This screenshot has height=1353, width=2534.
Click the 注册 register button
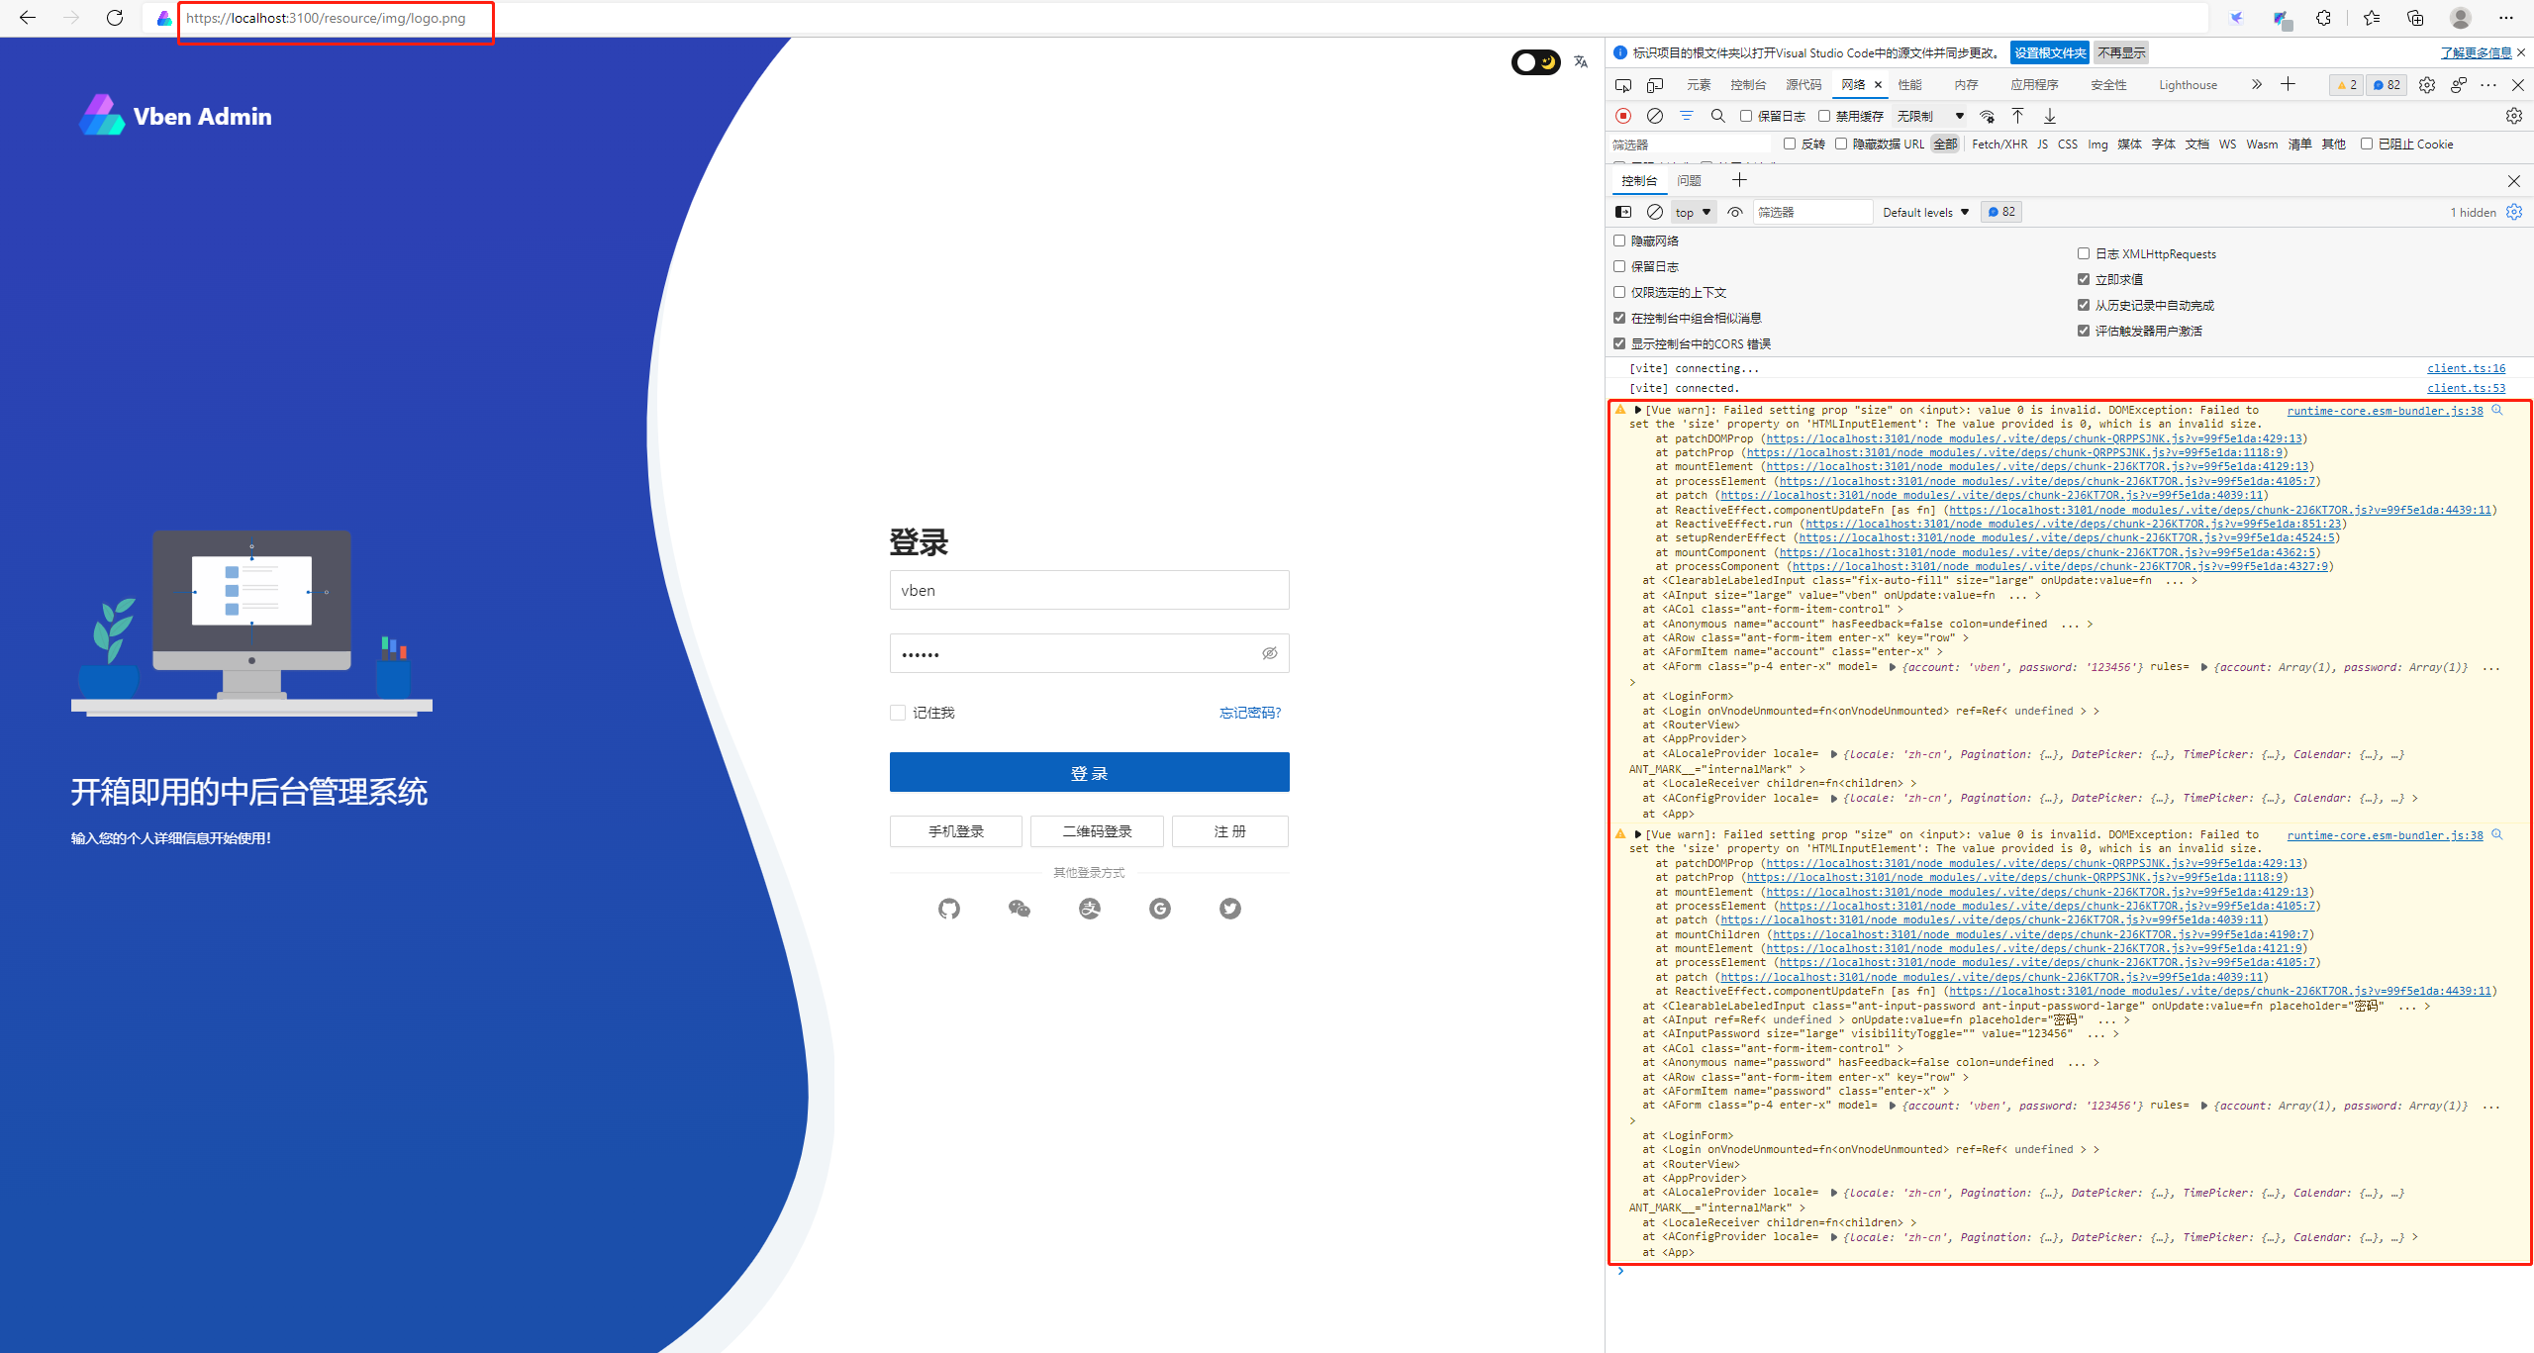[1230, 831]
